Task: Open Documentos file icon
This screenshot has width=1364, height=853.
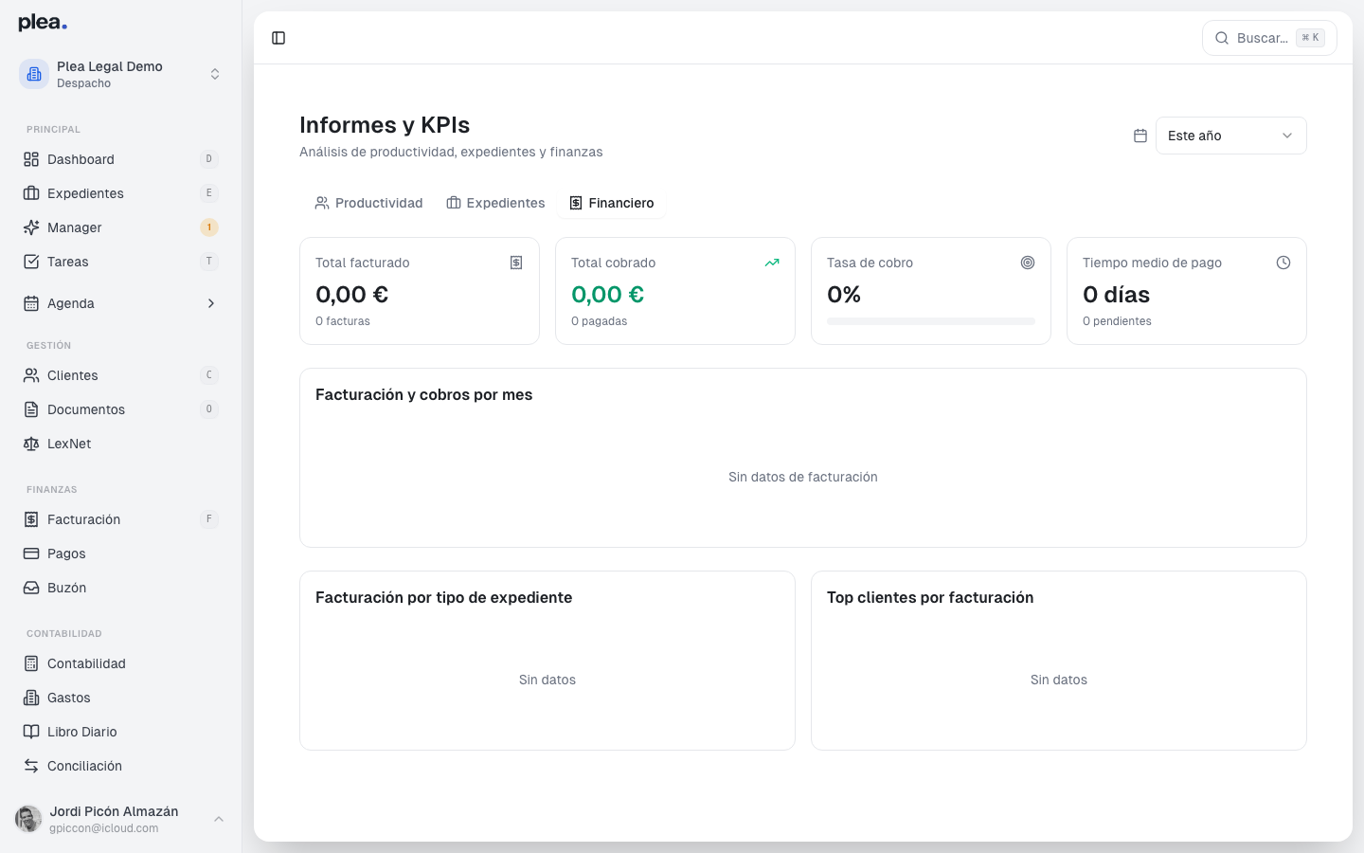Action: [x=31, y=409]
